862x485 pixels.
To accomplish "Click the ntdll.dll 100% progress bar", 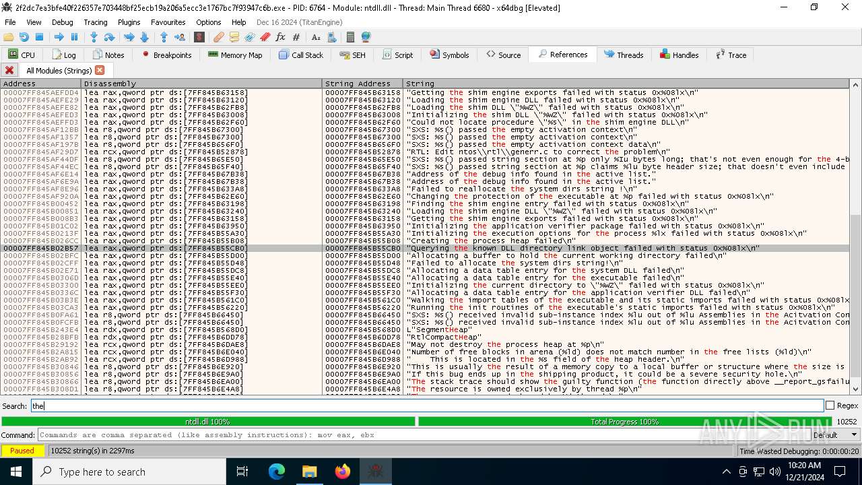I will point(208,422).
